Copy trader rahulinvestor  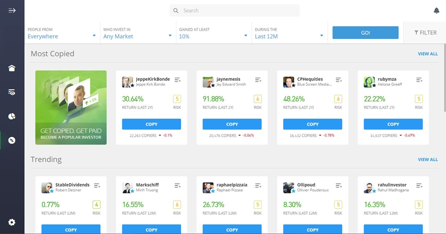(393, 229)
